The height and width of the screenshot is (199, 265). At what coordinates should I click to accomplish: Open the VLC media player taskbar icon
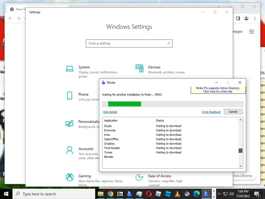[x=177, y=194]
